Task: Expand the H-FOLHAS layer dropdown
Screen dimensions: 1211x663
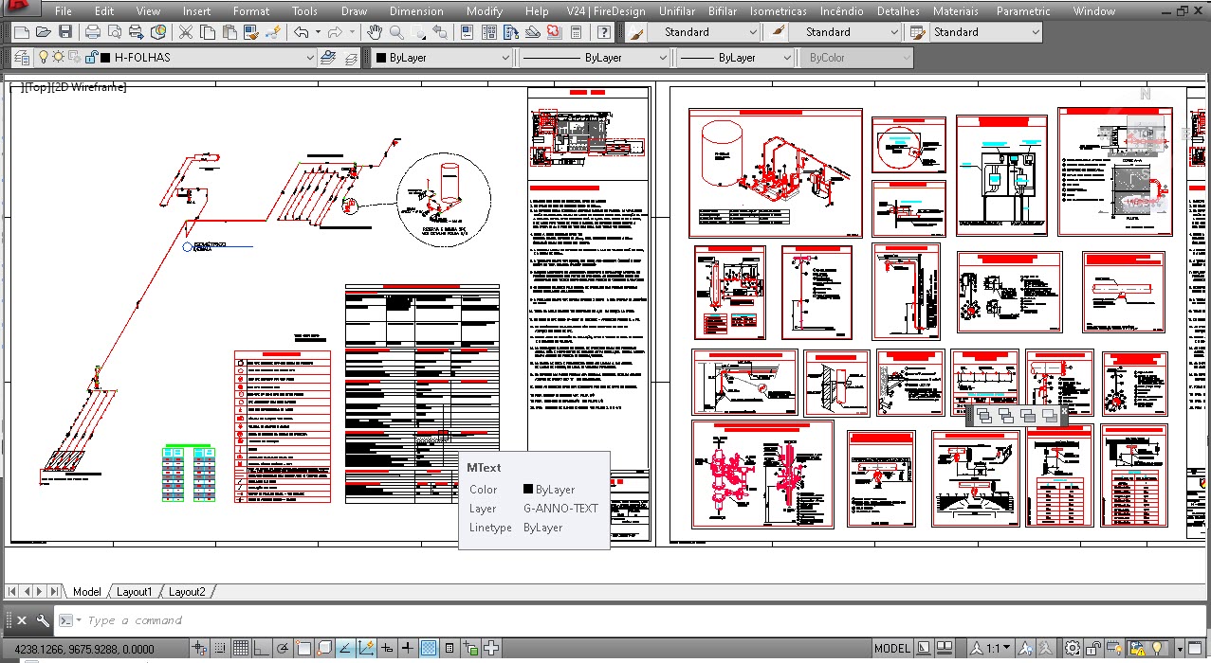Action: (x=309, y=58)
